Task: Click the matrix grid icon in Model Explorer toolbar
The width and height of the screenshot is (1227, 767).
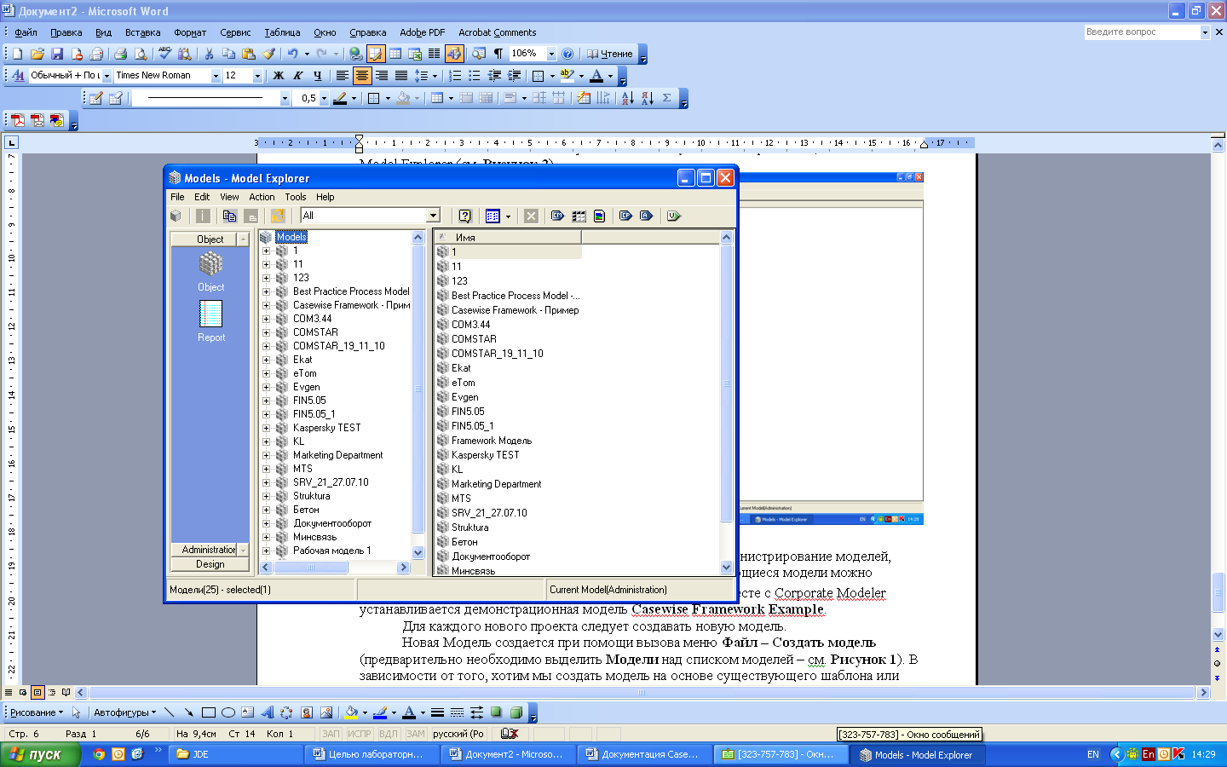Action: 579,216
